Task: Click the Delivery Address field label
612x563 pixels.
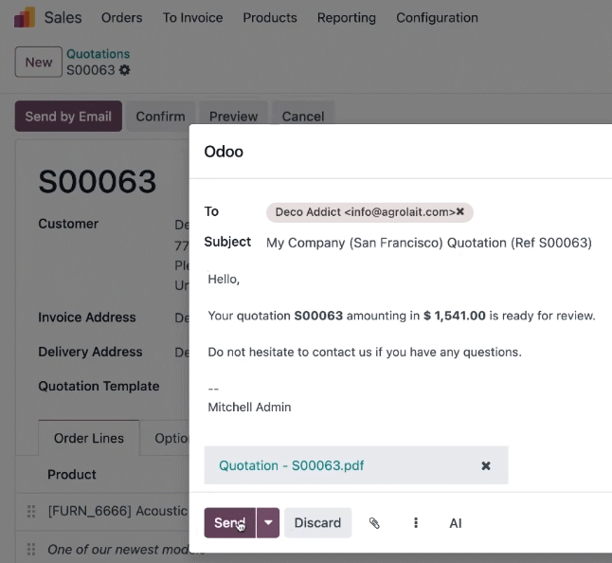Action: [x=90, y=352]
